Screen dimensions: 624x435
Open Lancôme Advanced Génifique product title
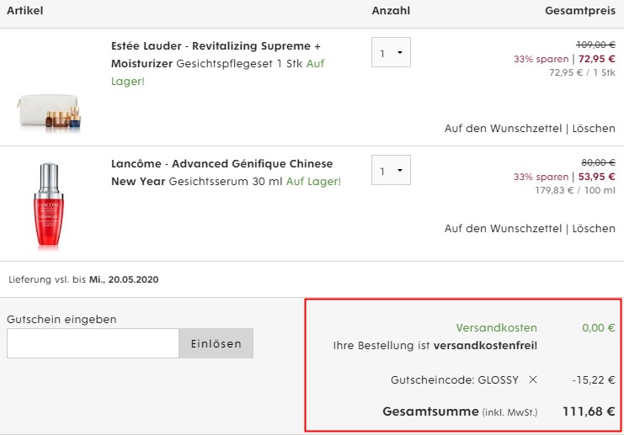[x=222, y=172]
